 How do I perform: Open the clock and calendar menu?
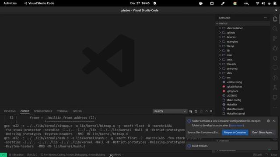140,3
